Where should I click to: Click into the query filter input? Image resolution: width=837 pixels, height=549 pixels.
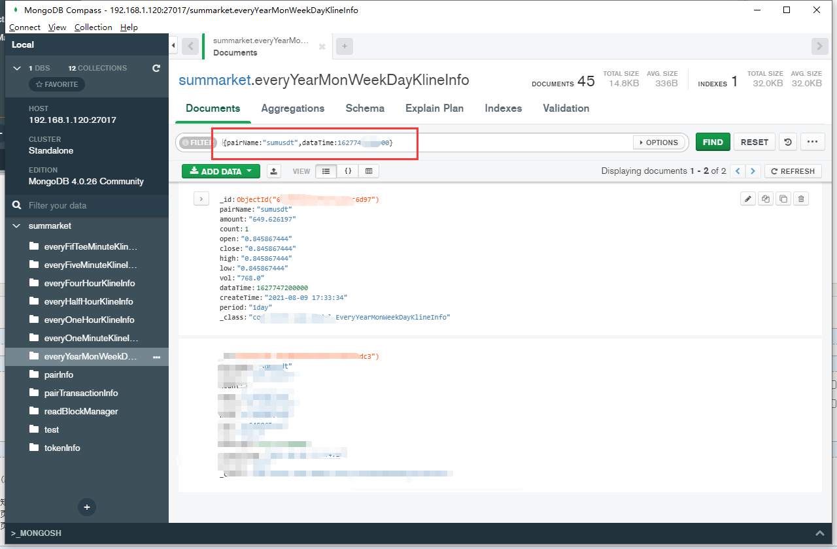425,142
